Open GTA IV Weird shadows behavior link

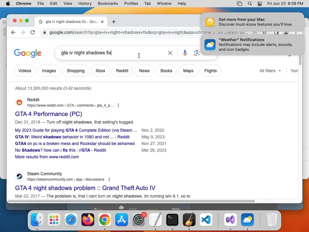click(72, 137)
